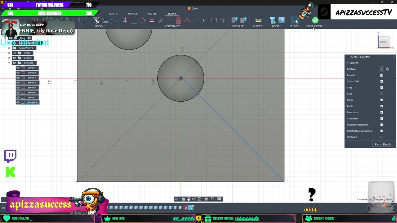Screen dimensions: 397x223
Task: Open the Modify dropdown menu
Action: point(100,26)
